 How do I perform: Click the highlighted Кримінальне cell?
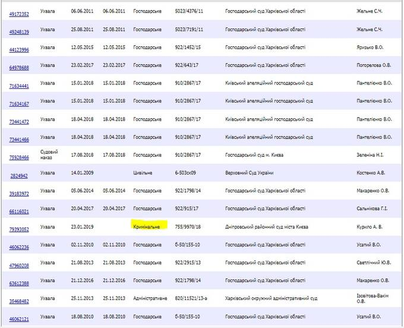pos(149,226)
